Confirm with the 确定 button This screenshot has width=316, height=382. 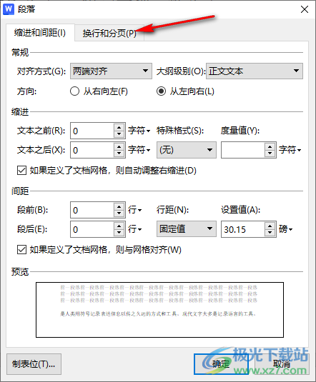click(222, 364)
